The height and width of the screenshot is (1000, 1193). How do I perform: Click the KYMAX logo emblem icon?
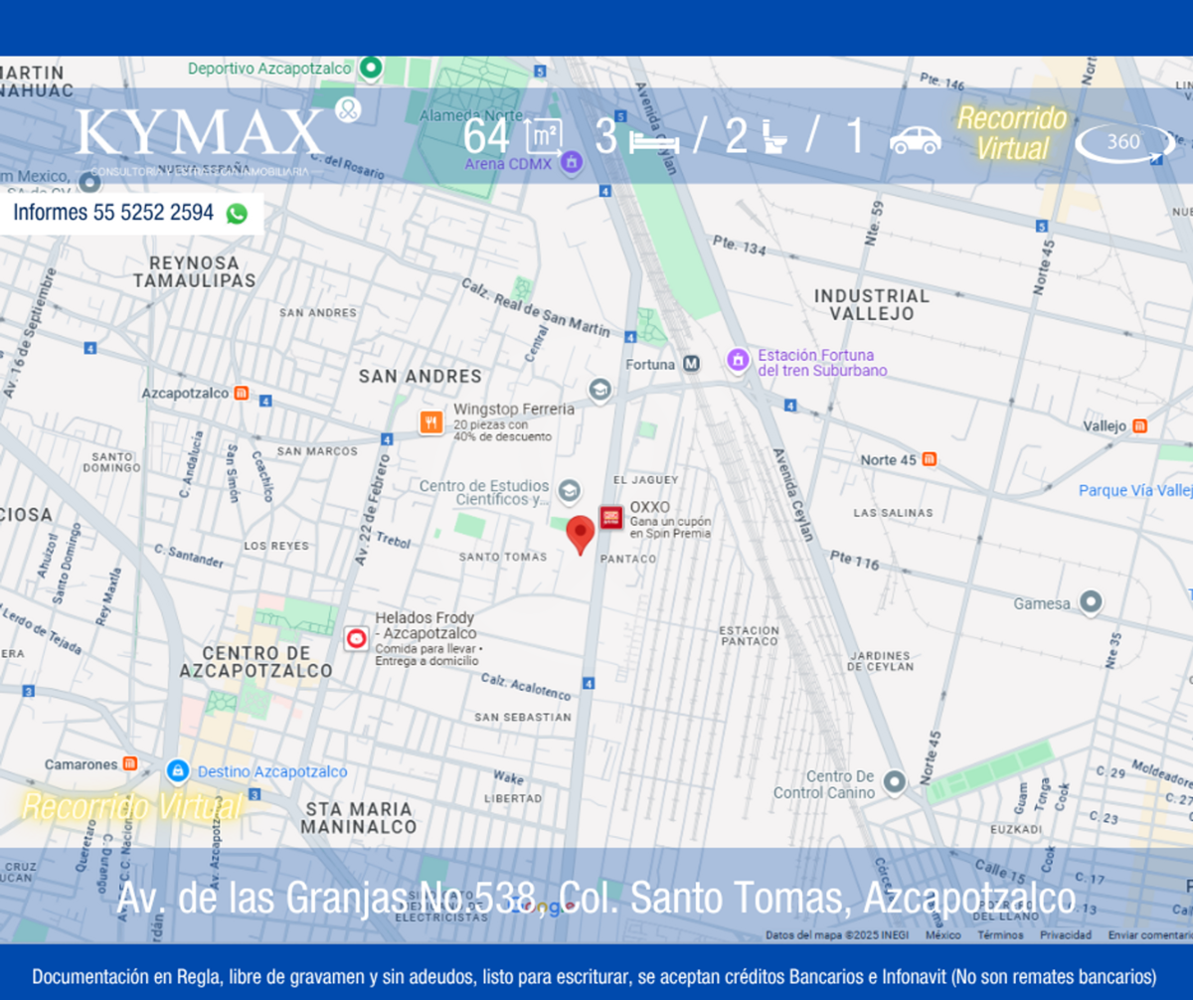tap(347, 108)
